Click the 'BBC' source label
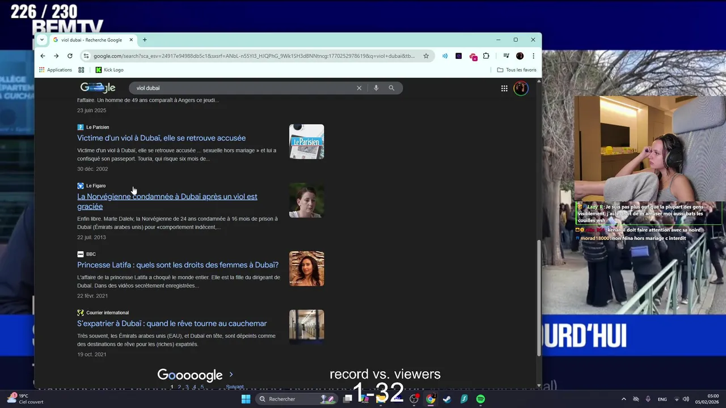 (91, 254)
